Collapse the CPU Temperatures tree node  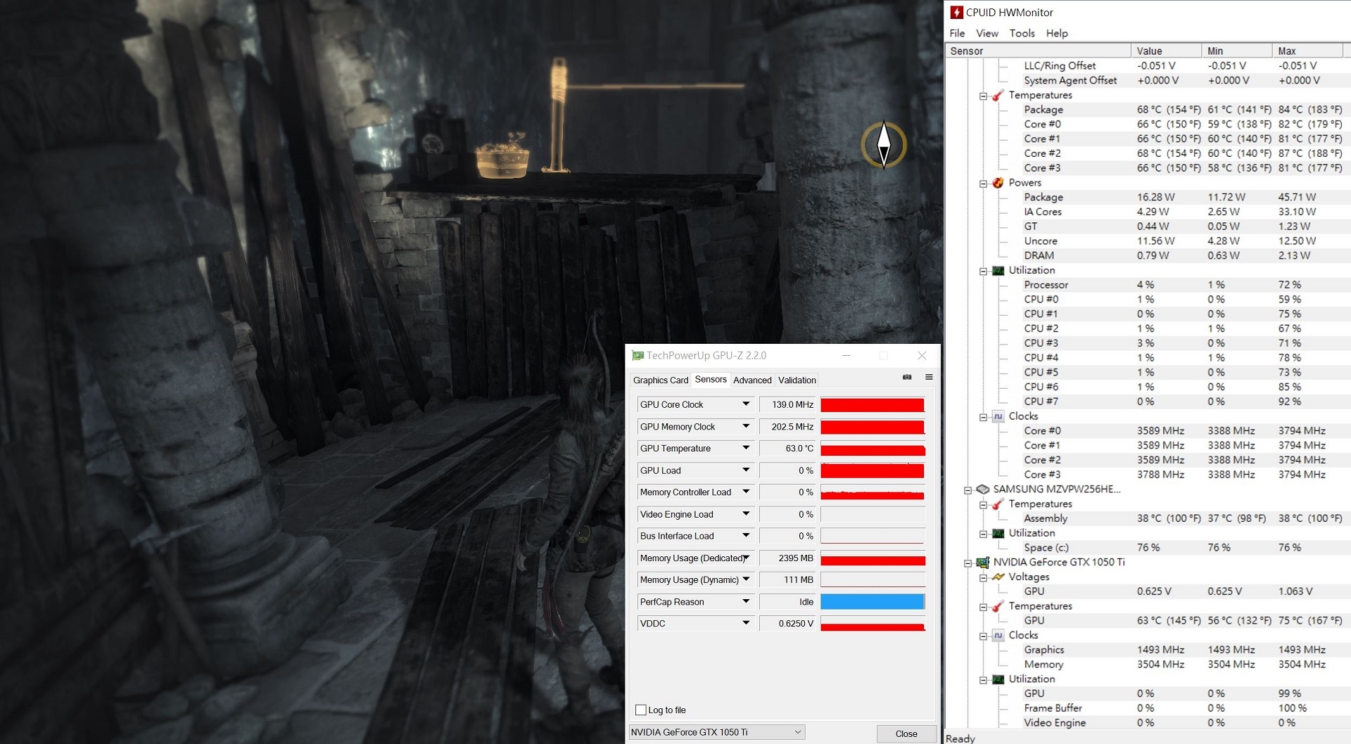[x=984, y=96]
